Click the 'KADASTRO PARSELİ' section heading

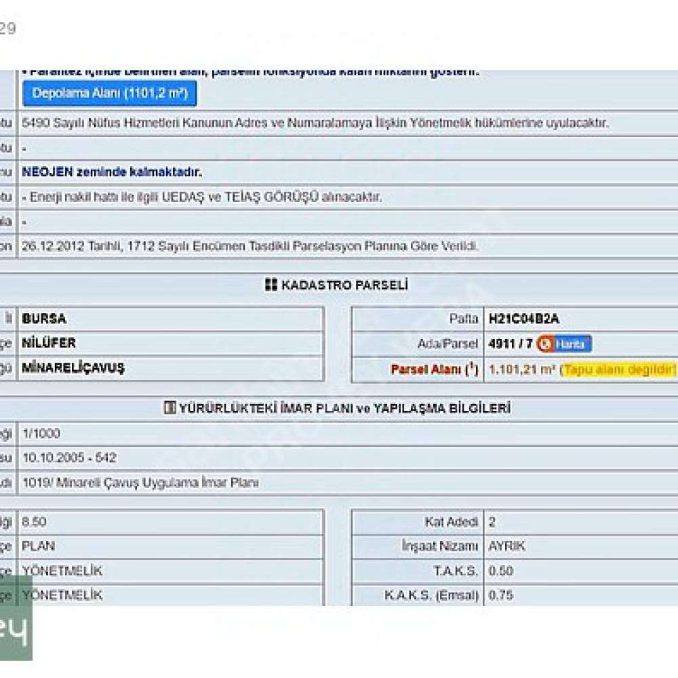(344, 285)
